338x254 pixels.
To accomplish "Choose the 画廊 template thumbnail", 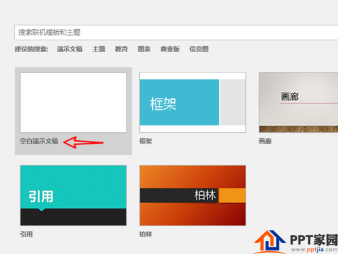I will click(x=298, y=102).
